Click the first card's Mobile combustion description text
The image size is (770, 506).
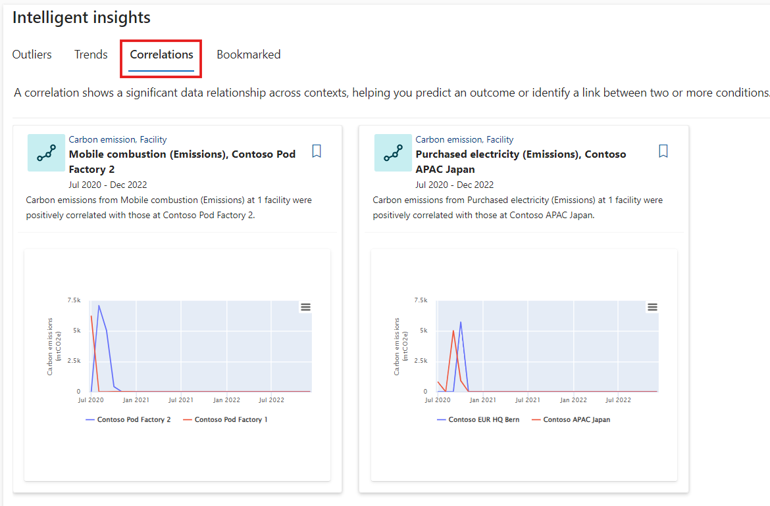coord(169,208)
